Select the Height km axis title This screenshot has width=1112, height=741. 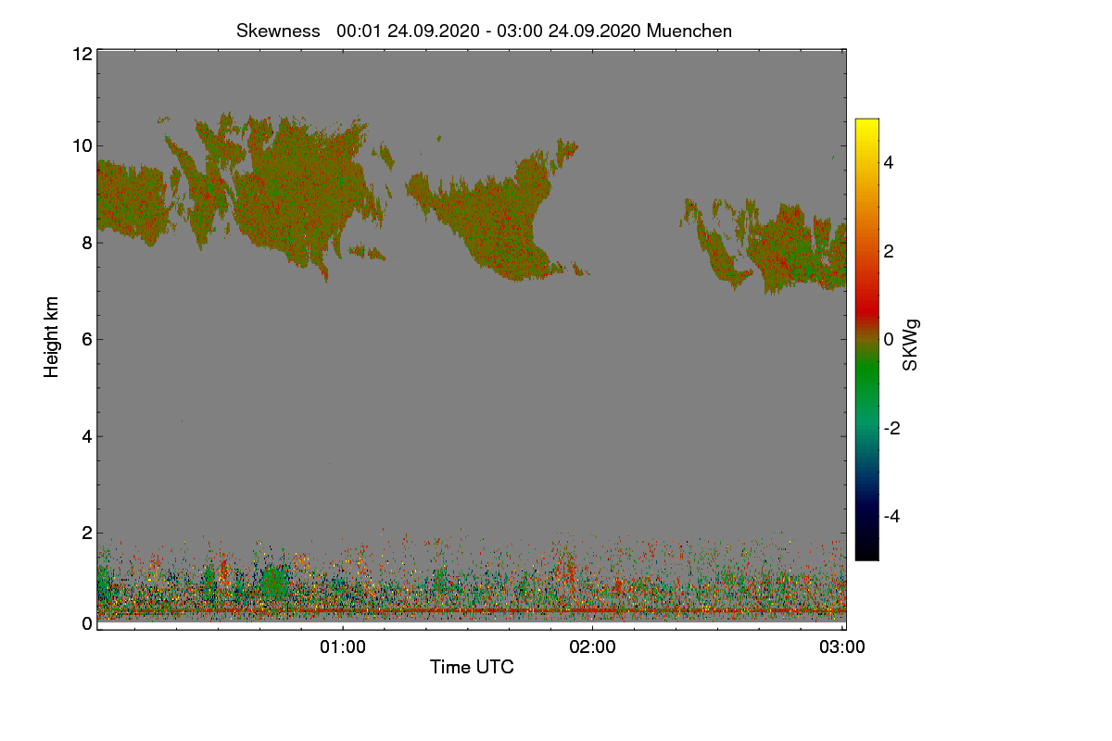point(52,336)
